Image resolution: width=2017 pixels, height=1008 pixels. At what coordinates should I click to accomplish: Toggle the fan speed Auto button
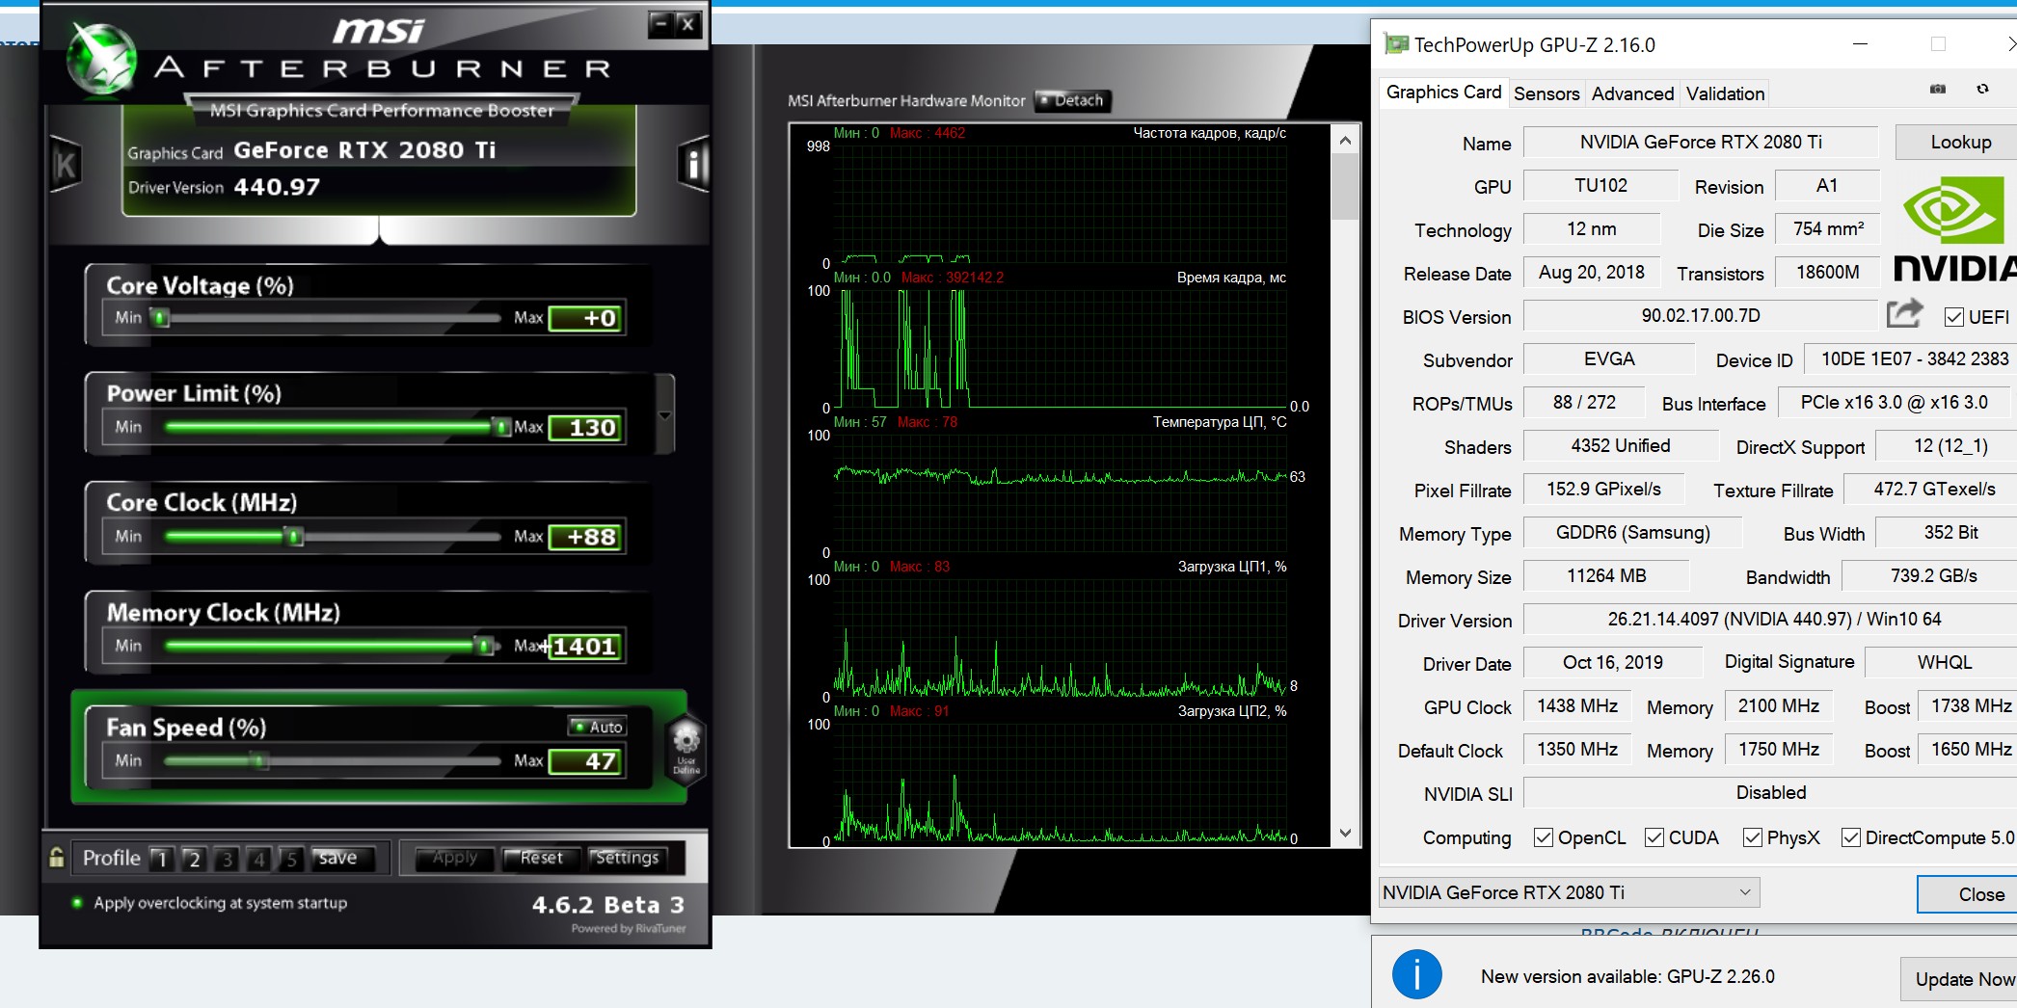[598, 727]
